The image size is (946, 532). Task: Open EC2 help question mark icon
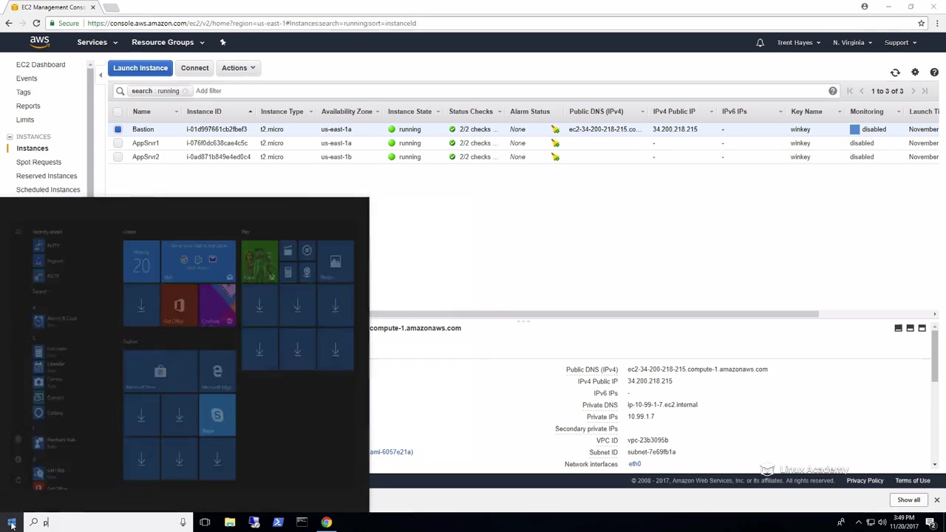tap(934, 72)
